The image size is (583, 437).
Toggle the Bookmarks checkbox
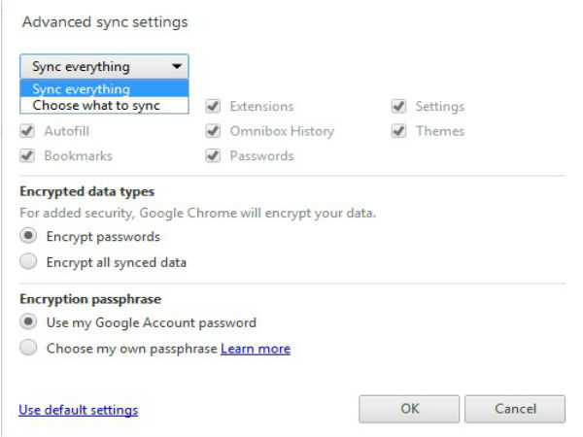click(27, 155)
